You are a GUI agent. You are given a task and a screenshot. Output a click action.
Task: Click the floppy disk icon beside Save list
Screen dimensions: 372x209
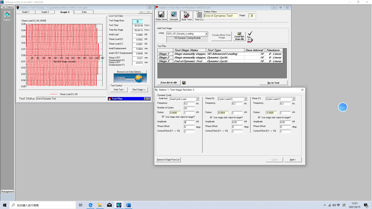click(x=184, y=83)
